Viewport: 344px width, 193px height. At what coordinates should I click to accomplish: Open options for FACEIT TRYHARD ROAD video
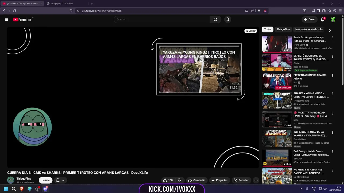(333, 113)
